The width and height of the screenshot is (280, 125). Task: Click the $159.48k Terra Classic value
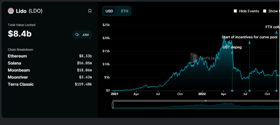click(83, 84)
